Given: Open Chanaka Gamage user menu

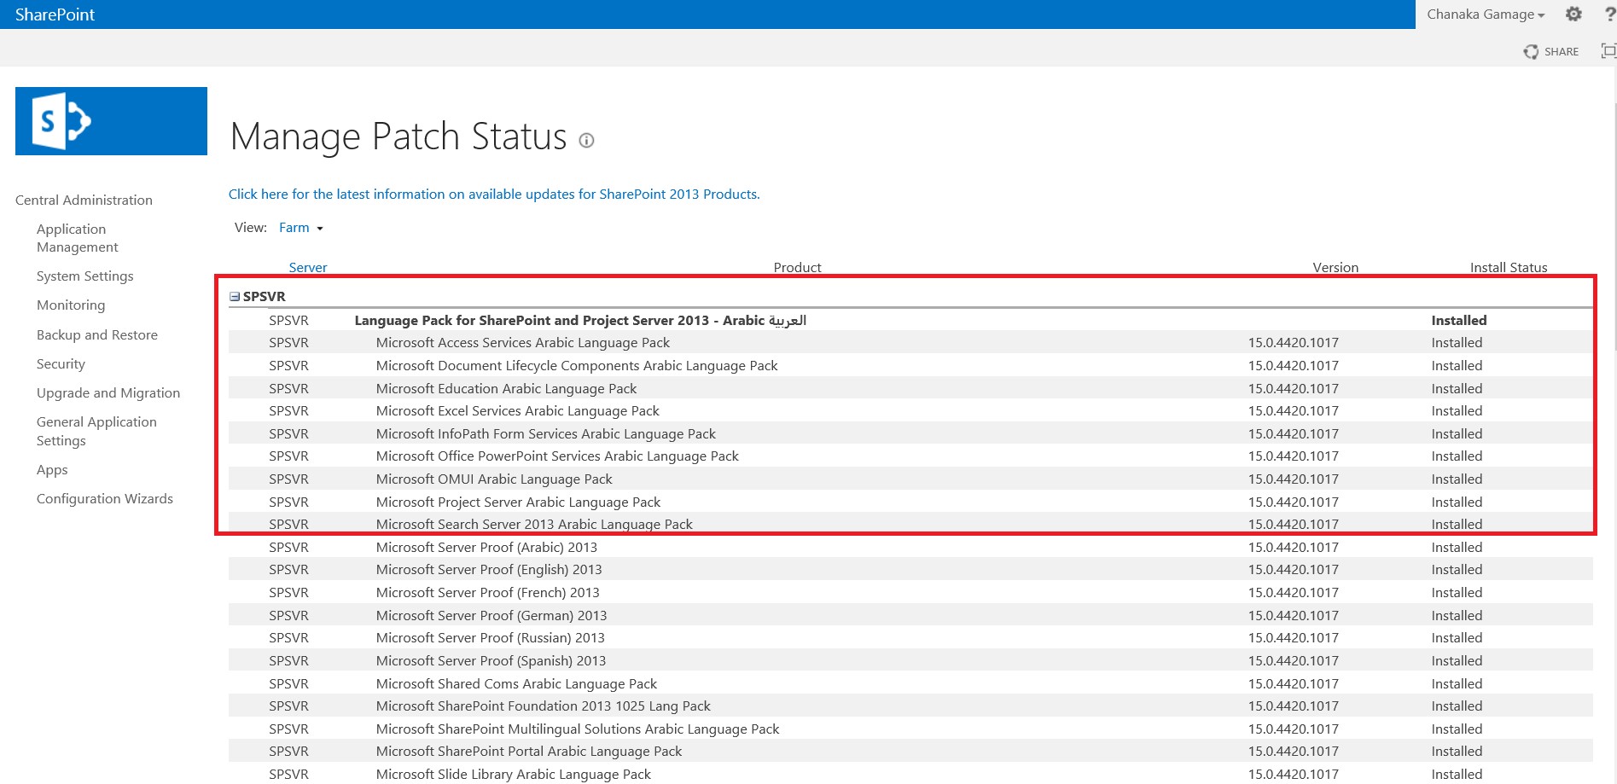Looking at the screenshot, I should 1486,15.
